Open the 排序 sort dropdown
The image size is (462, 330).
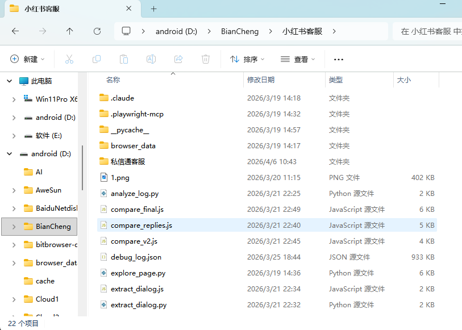247,59
